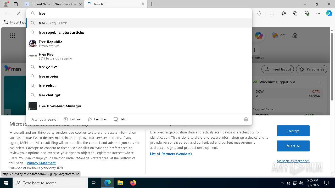335x188 pixels.
Task: Click Reject All cookies button
Action: [293, 146]
